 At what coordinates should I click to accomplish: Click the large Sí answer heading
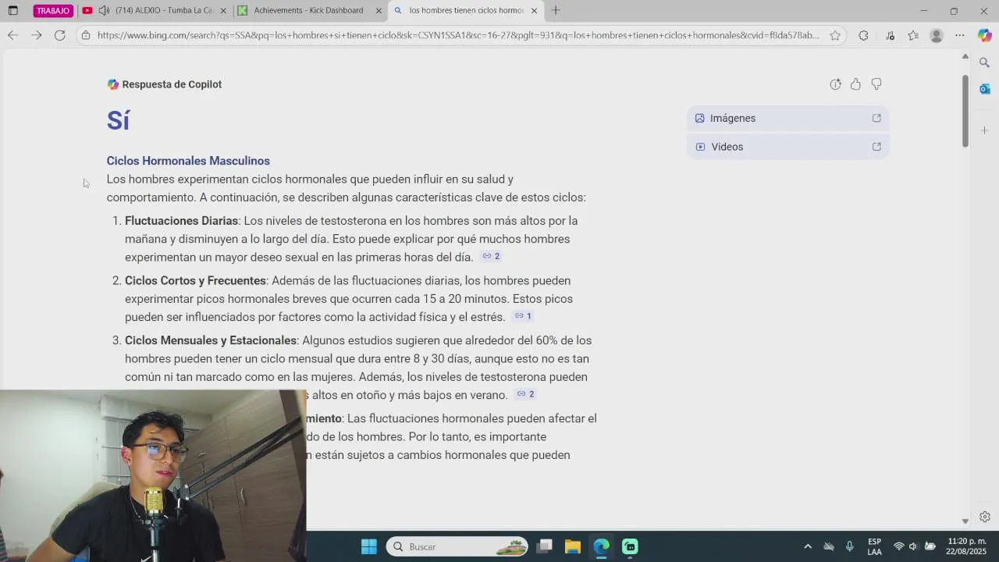click(118, 120)
